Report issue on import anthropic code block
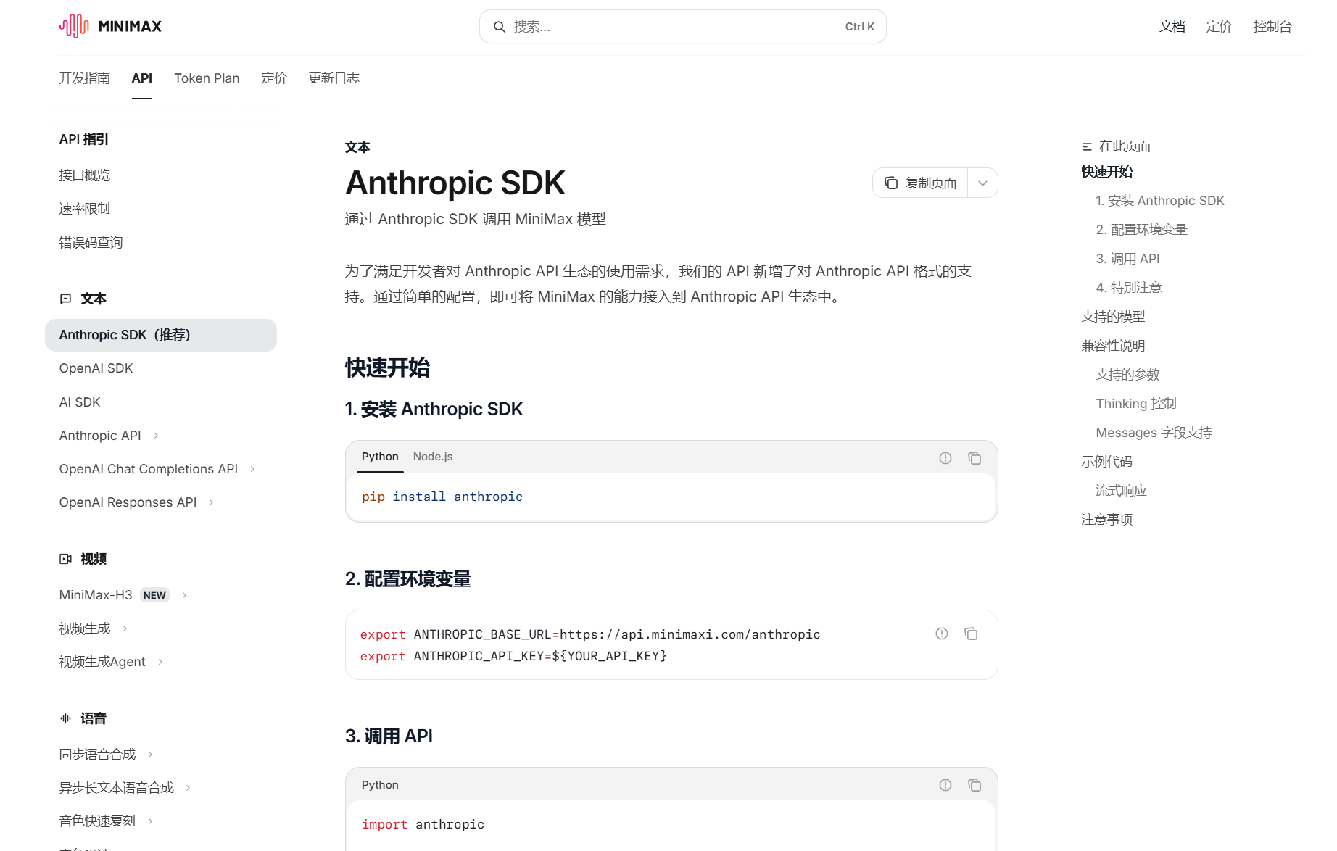The height and width of the screenshot is (851, 1337). 945,785
